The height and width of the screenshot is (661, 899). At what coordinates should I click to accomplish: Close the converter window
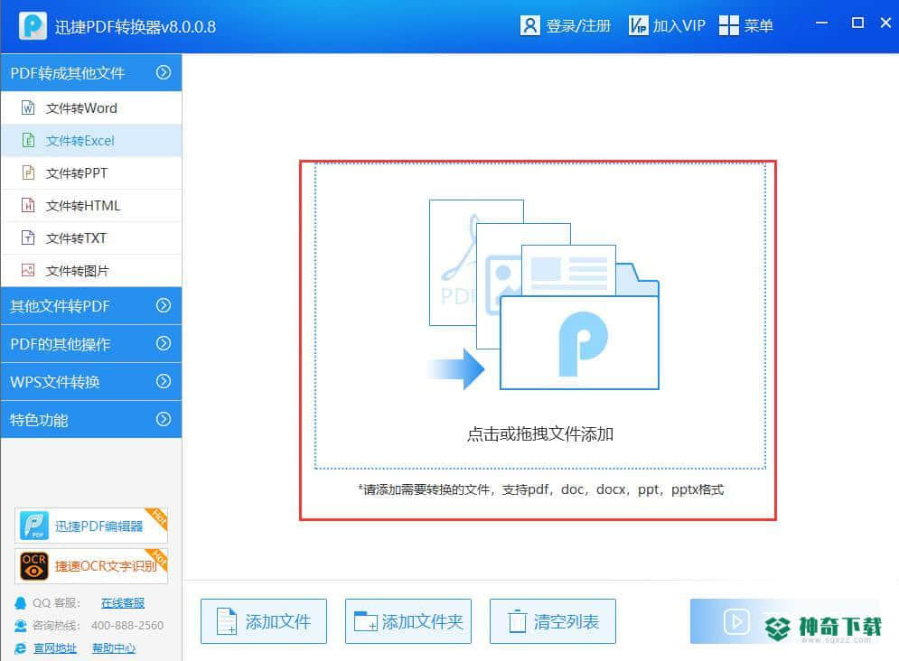(x=885, y=23)
